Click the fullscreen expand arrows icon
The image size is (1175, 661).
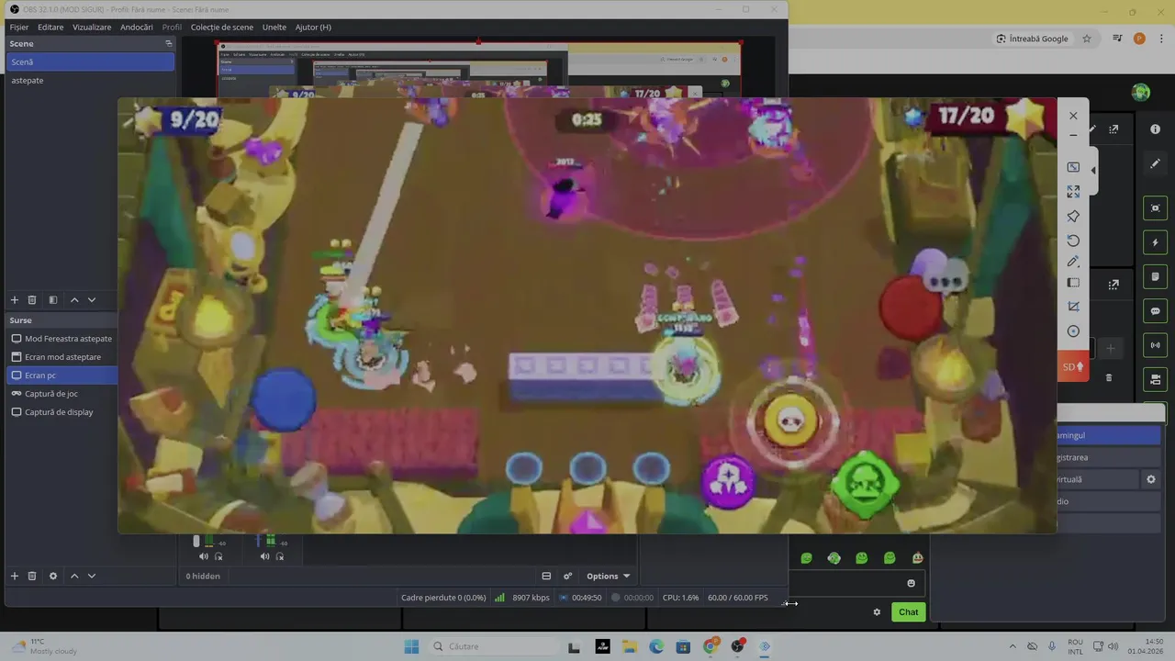(x=1073, y=192)
